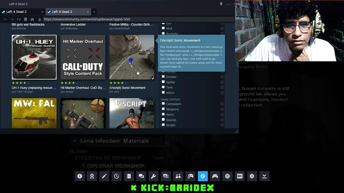Image resolution: width=344 pixels, height=193 pixels.
Task: Open UH-1 Huey helicopter thumbnail
Action: coord(34,57)
